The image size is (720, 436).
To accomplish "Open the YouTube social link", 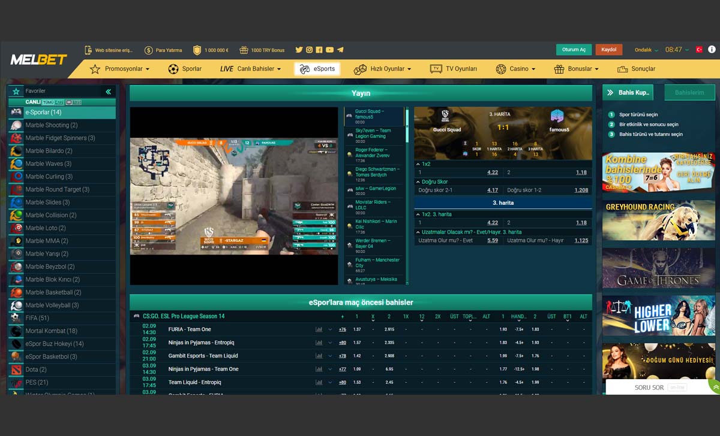I will pyautogui.click(x=330, y=50).
